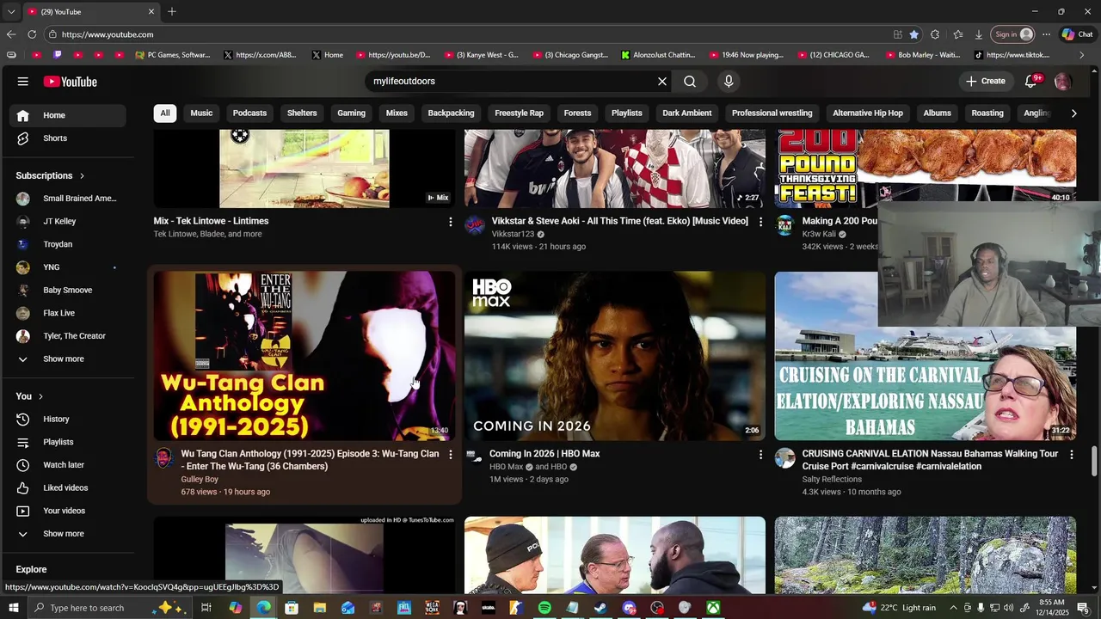Open Copilot Chat button

tap(1077, 34)
